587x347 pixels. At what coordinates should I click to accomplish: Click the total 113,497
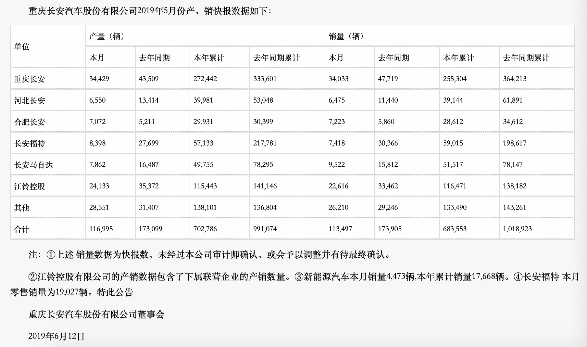pos(340,229)
